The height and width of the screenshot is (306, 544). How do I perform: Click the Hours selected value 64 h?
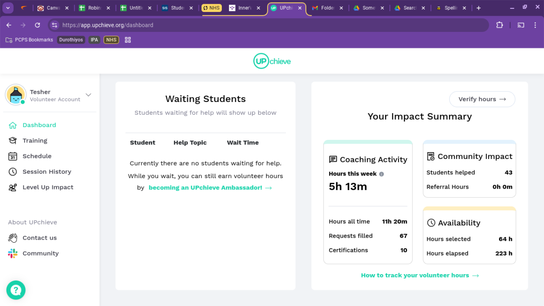click(505, 239)
